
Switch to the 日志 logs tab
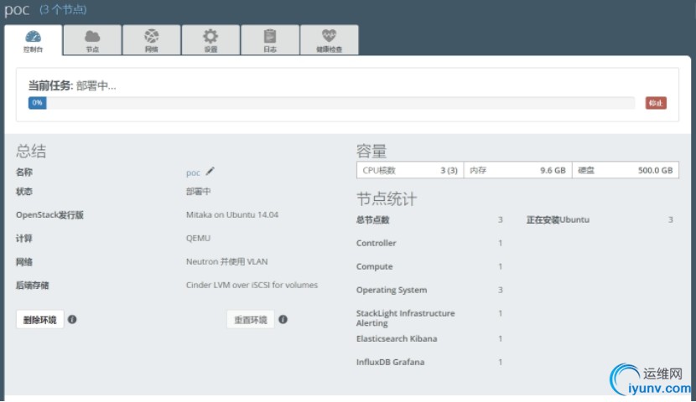(270, 40)
